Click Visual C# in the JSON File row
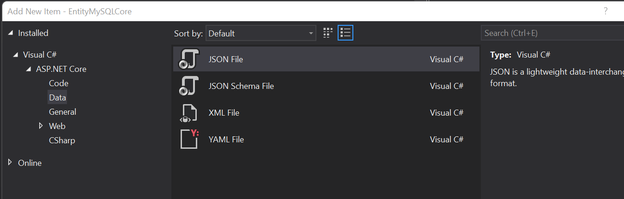This screenshot has height=199, width=624. click(447, 59)
